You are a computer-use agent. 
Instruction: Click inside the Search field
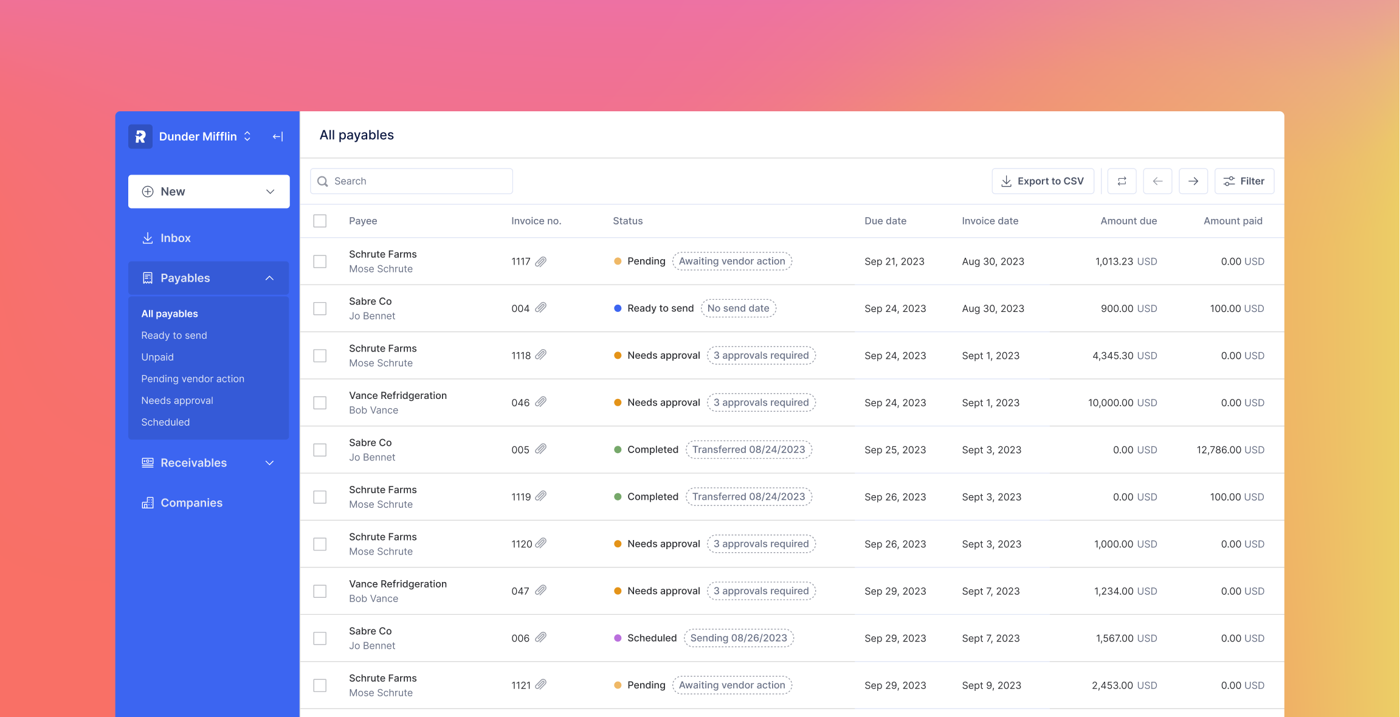click(x=411, y=181)
